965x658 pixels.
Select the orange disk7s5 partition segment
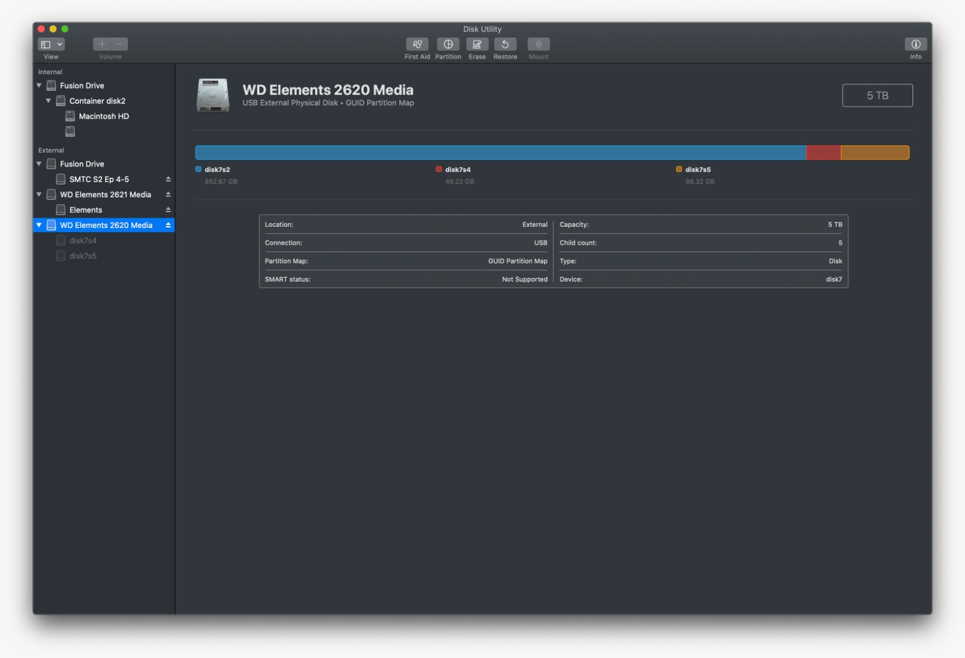(873, 152)
